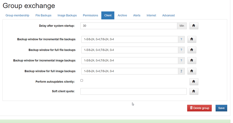The image size is (233, 123).
Task: Save the group settings
Action: pyautogui.click(x=221, y=108)
